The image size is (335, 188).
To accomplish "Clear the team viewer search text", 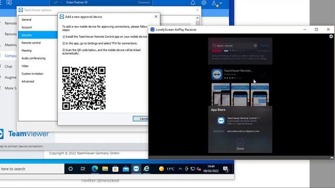I will (x=255, y=45).
